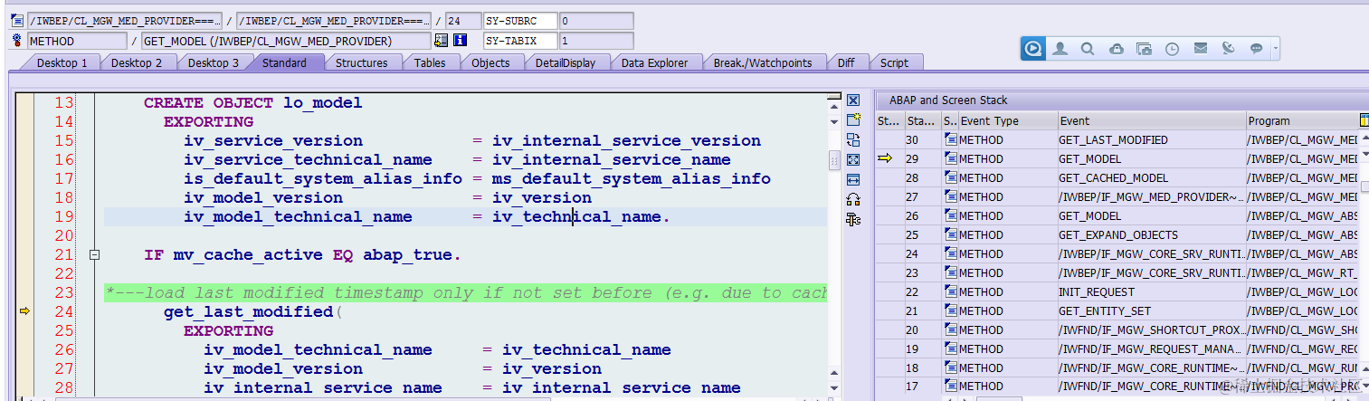This screenshot has height=401, width=1369.
Task: Switch to the Desktop 1 tab
Action: (62, 62)
